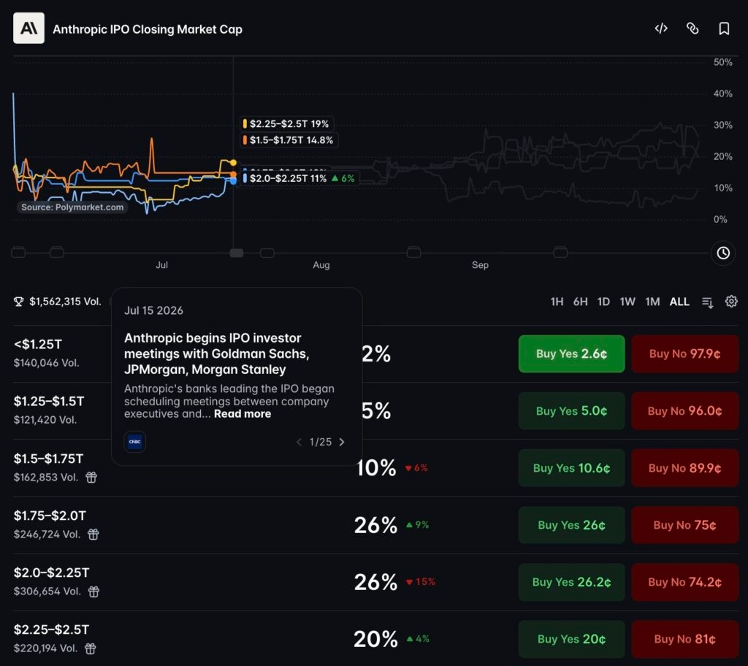This screenshot has height=666, width=748.
Task: Buy Yes 2.6¢ for <$1.25T
Action: point(571,353)
